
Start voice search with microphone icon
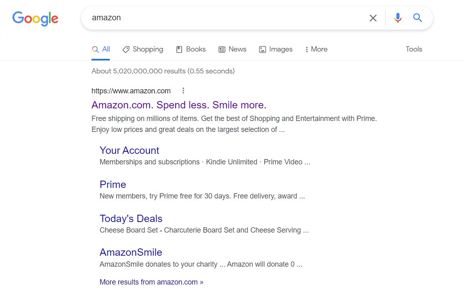398,18
